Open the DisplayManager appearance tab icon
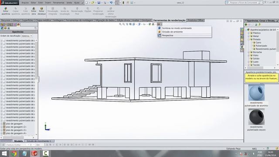Viewport: 279px width, 157px height. coord(18,25)
